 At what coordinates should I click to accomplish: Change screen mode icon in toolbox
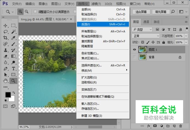click(13, 106)
